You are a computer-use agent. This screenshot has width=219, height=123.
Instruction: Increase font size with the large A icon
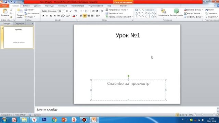coord(67,11)
